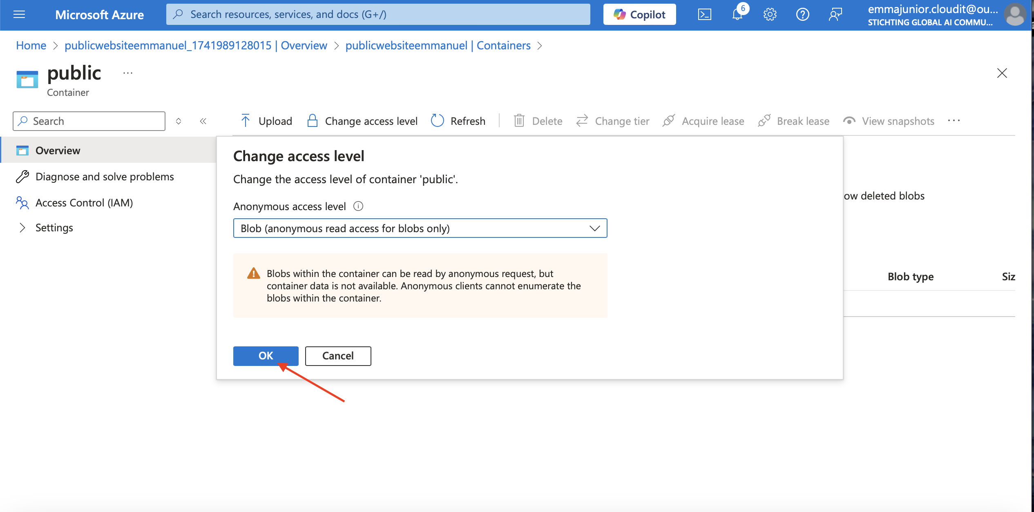Open portal settings gear
Viewport: 1034px width, 512px height.
[x=770, y=15]
